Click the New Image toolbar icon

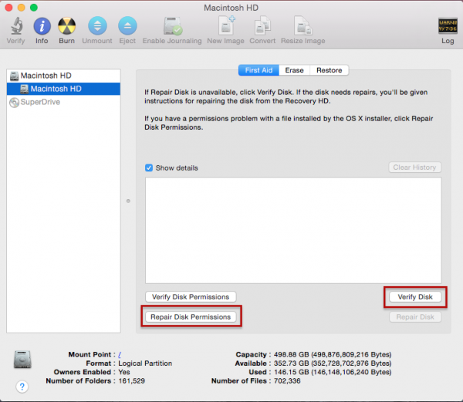pos(226,25)
